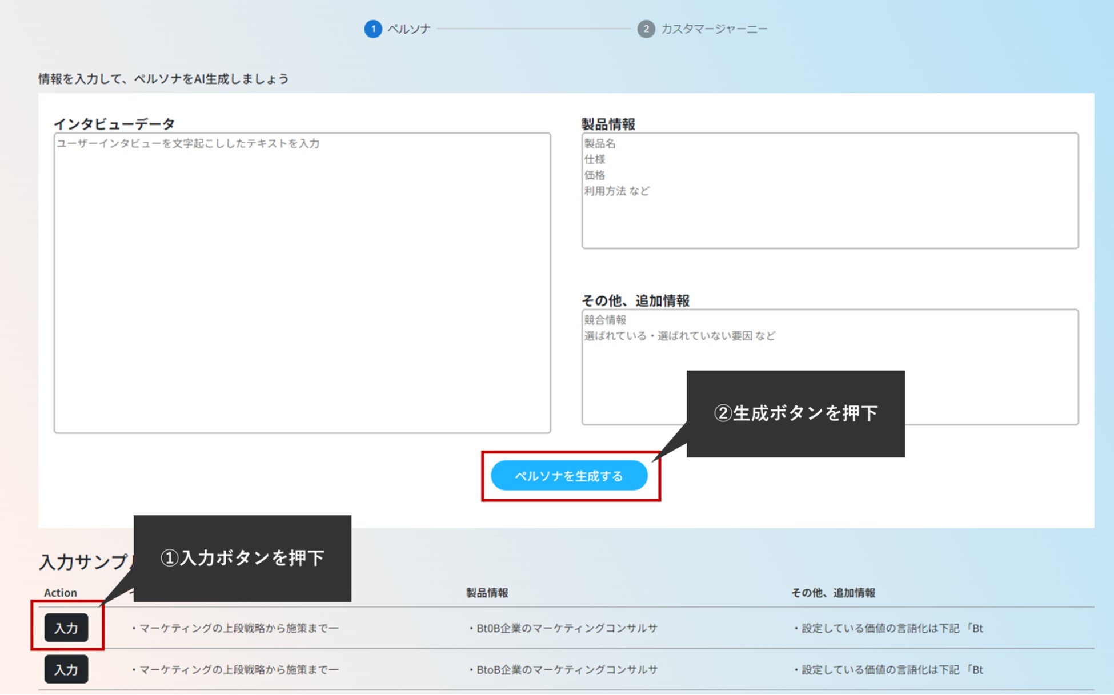Click the step 1 circle icon
Viewport: 1114px width, 695px height.
pyautogui.click(x=373, y=29)
